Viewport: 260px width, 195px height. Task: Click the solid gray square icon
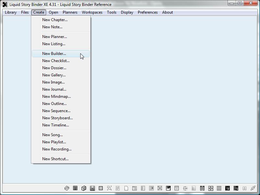(x=101, y=188)
